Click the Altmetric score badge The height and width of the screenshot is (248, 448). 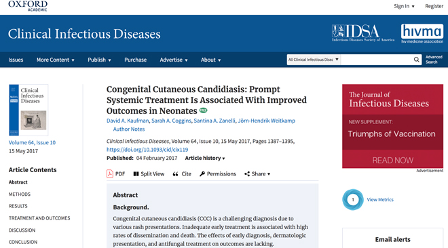(353, 199)
